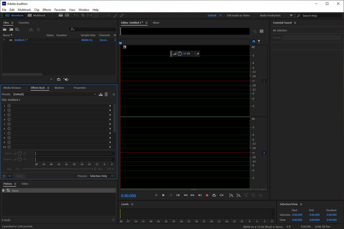Toggle main Effects Rack power state

coord(4,176)
